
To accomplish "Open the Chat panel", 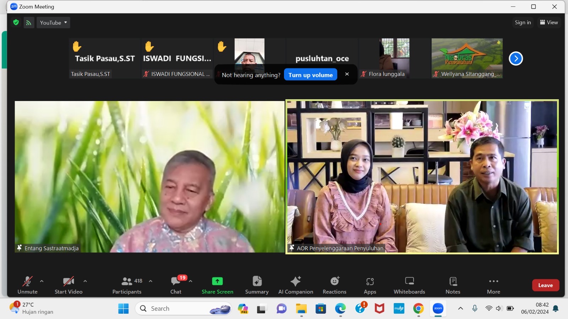I will (176, 285).
